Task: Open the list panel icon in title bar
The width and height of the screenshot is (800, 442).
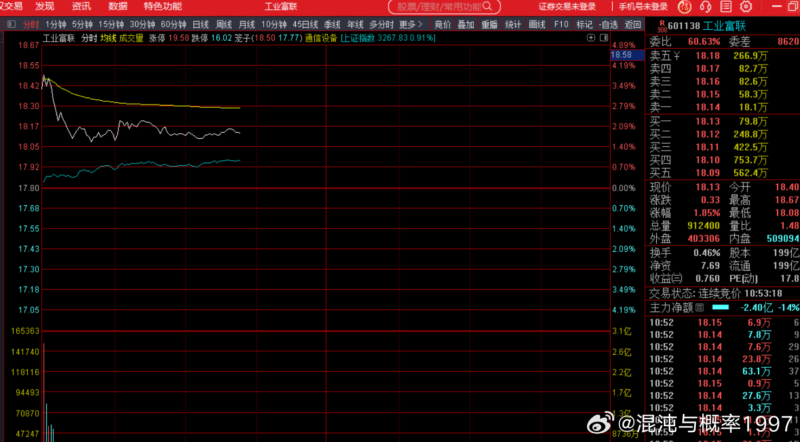Action: tap(726, 6)
